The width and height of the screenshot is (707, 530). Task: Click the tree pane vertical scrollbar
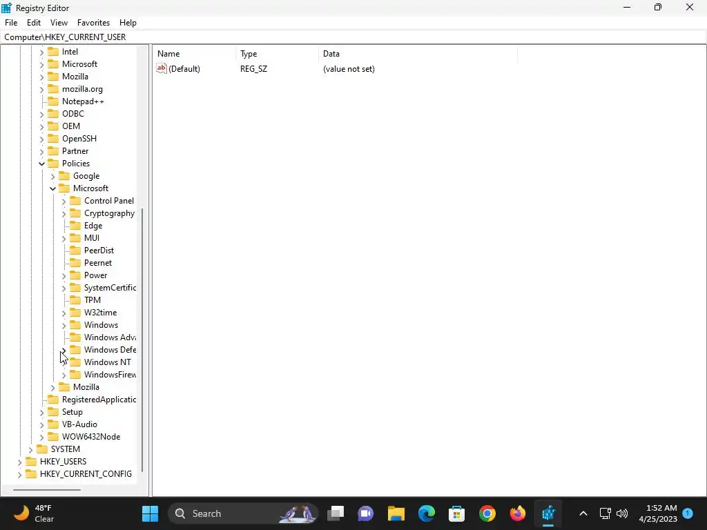(142, 340)
